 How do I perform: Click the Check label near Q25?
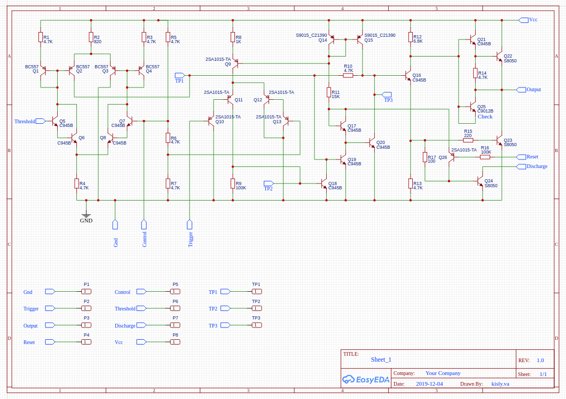tap(485, 116)
